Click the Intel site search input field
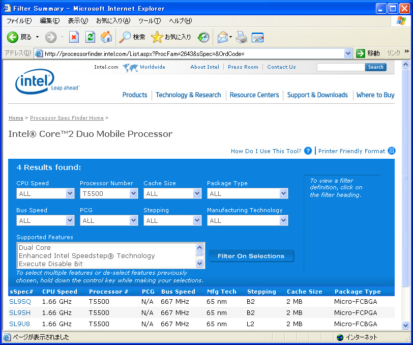This screenshot has height=345, width=413. (341, 67)
